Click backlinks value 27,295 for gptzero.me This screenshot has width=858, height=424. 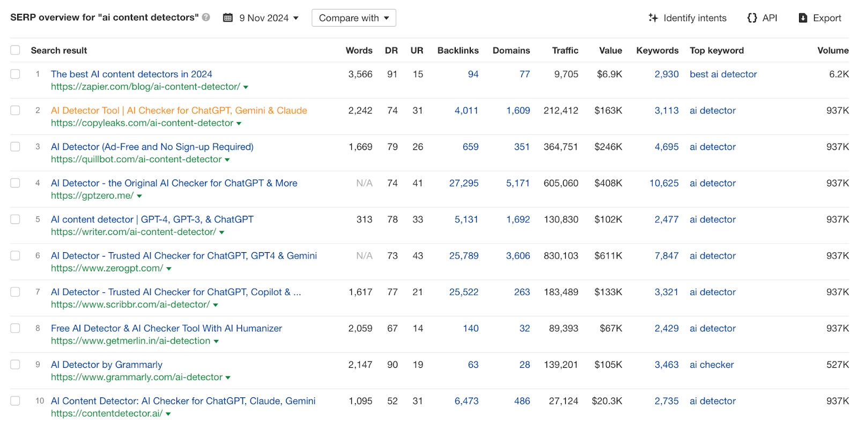pos(464,183)
